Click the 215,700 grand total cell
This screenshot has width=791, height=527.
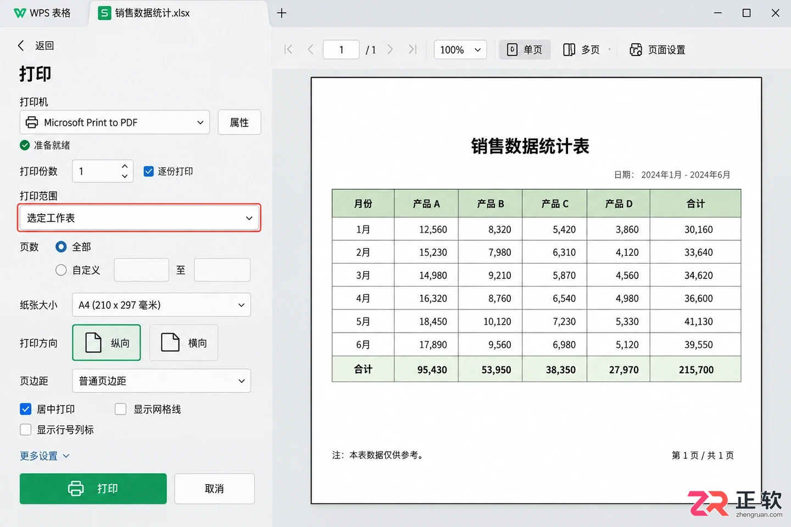pyautogui.click(x=695, y=369)
